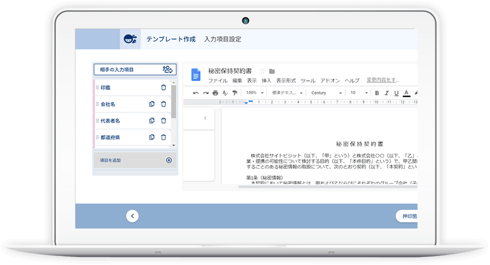Click the 代表者名 row drag handle
490x265 pixels.
tap(97, 120)
